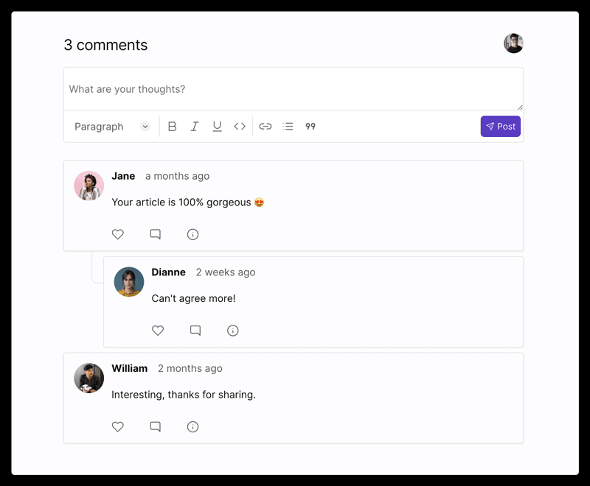Viewport: 590px width, 486px height.
Task: Like William's comment with the heart
Action: 118,426
